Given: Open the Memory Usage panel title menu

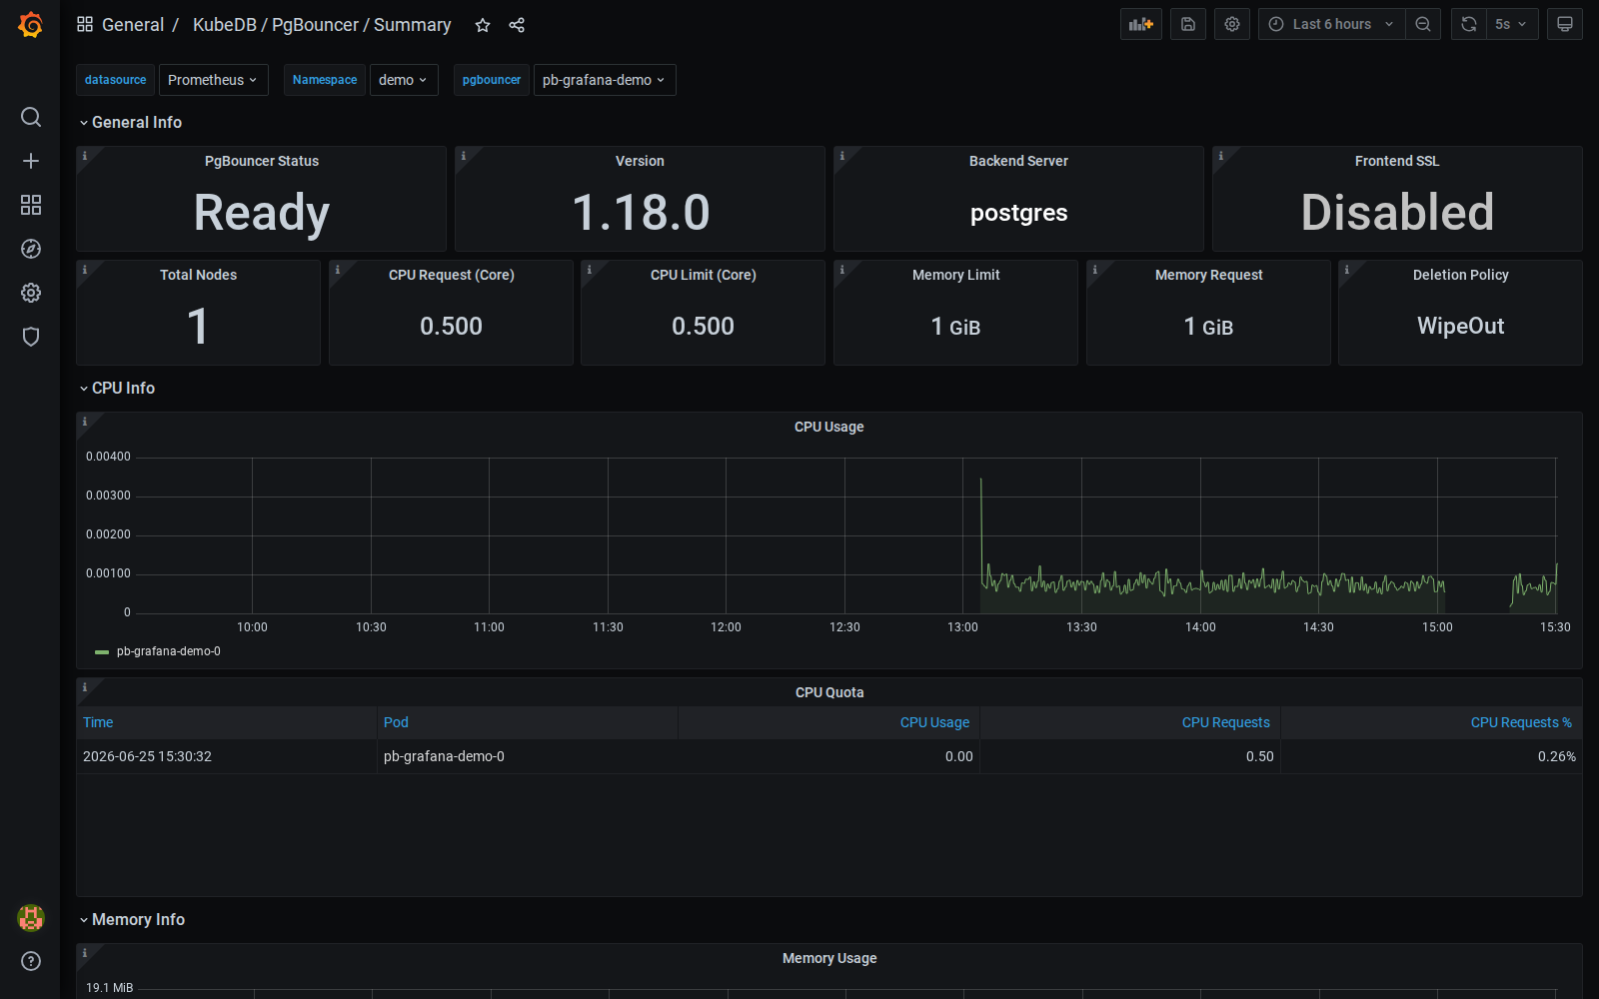Looking at the screenshot, I should pyautogui.click(x=828, y=958).
